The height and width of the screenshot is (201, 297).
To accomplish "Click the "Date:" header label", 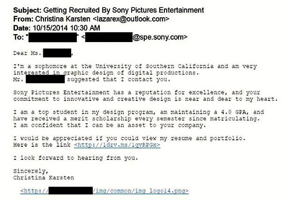I will coord(22,28).
